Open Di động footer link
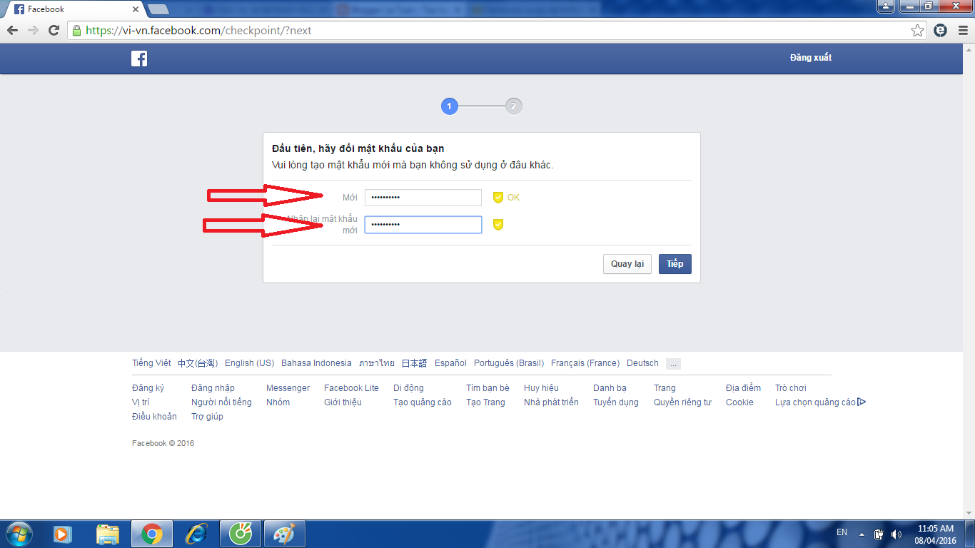Image resolution: width=975 pixels, height=548 pixels. (x=408, y=388)
